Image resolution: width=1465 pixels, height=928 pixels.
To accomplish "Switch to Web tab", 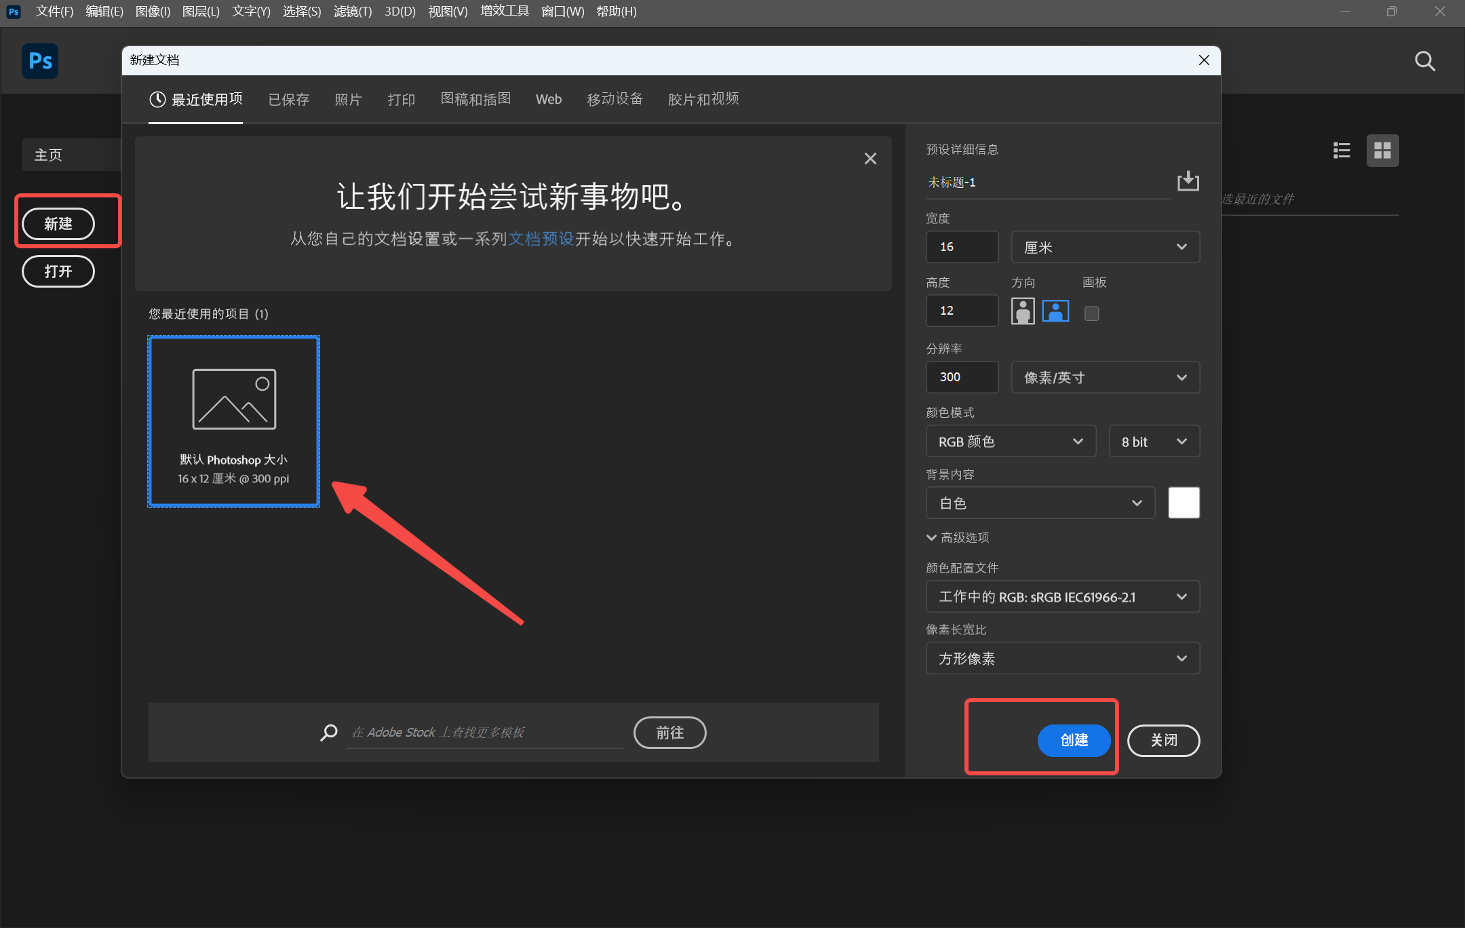I will click(549, 100).
